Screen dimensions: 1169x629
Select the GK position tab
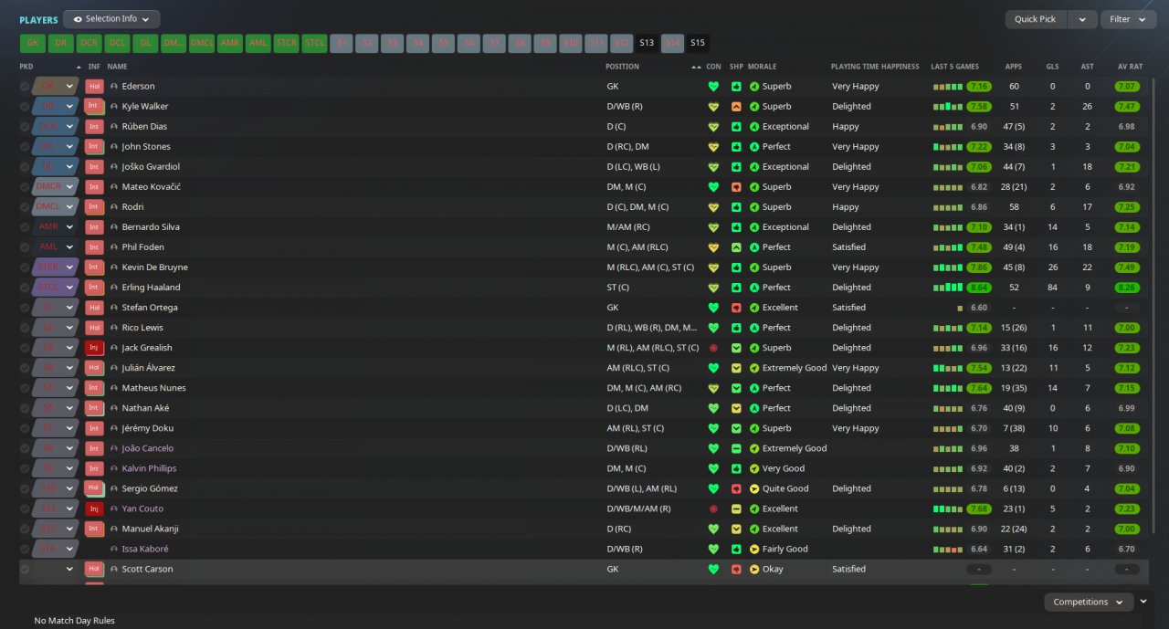[x=33, y=43]
